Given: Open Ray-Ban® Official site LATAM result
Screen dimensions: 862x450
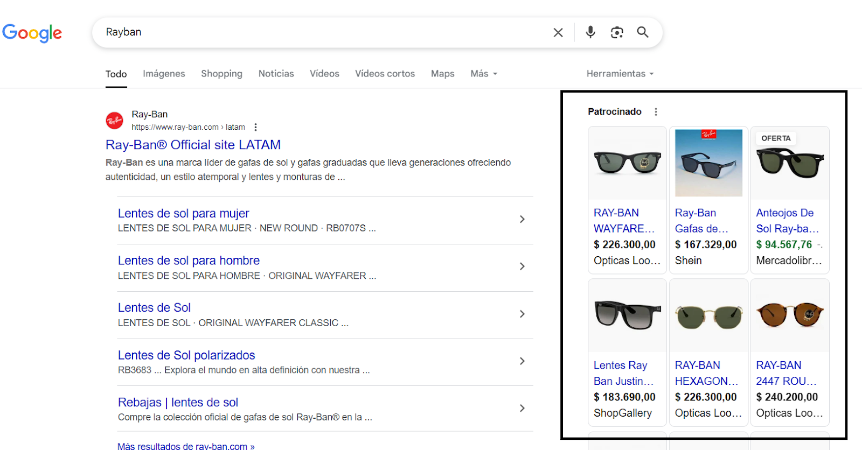Looking at the screenshot, I should click(x=193, y=145).
